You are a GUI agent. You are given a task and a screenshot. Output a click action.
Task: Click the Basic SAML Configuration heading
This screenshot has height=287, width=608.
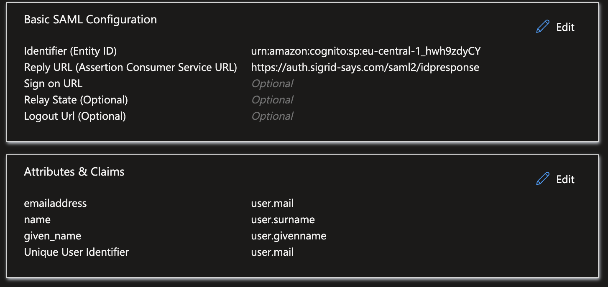(90, 20)
